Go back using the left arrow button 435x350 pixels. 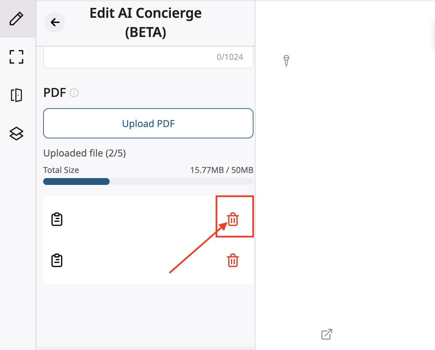click(55, 22)
